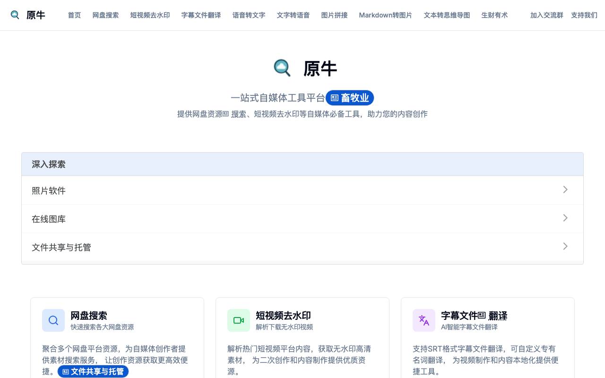605x378 pixels.
Task: Open the 在线图库 list entry
Action: click(x=302, y=219)
